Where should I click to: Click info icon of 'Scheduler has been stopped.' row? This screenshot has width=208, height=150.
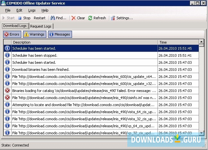(x=7, y=55)
